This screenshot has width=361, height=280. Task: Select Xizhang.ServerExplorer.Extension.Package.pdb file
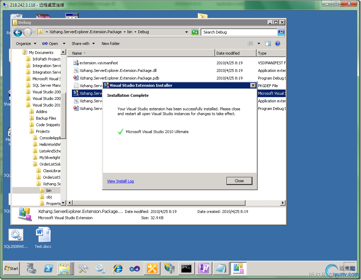click(119, 78)
